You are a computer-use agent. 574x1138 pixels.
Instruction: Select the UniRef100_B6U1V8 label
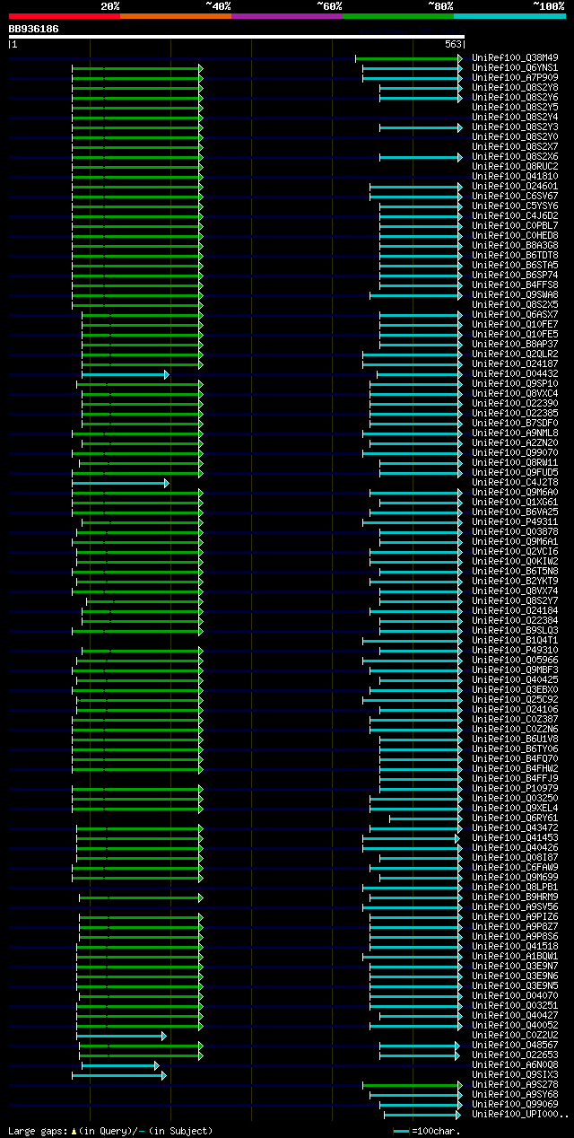click(517, 740)
